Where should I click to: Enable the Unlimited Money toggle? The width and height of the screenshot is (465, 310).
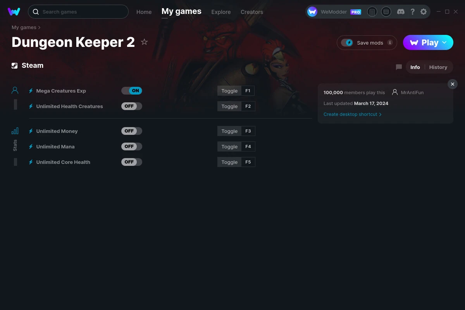pos(132,131)
